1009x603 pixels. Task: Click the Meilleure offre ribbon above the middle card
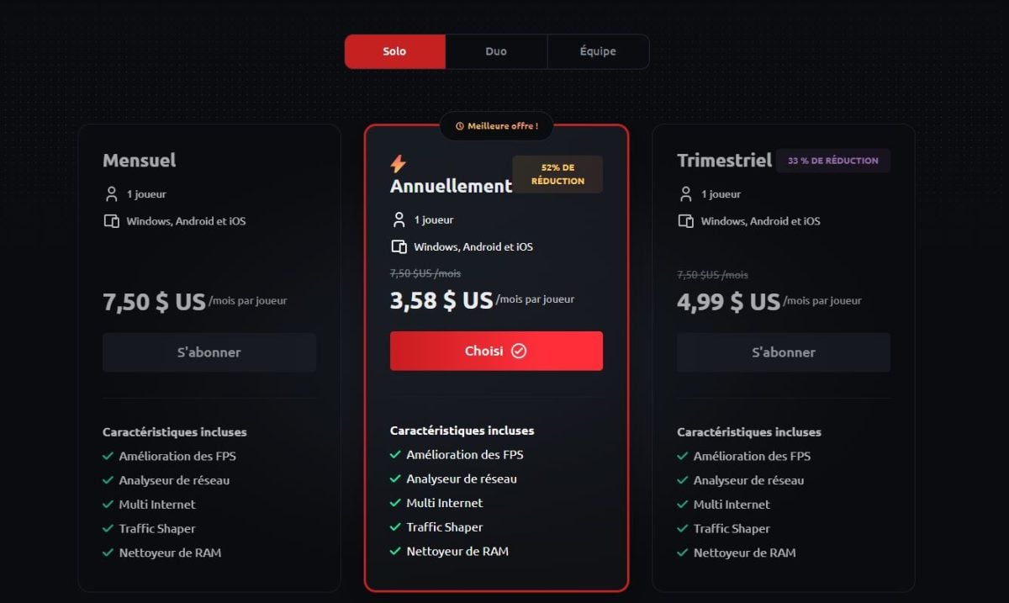pyautogui.click(x=496, y=126)
